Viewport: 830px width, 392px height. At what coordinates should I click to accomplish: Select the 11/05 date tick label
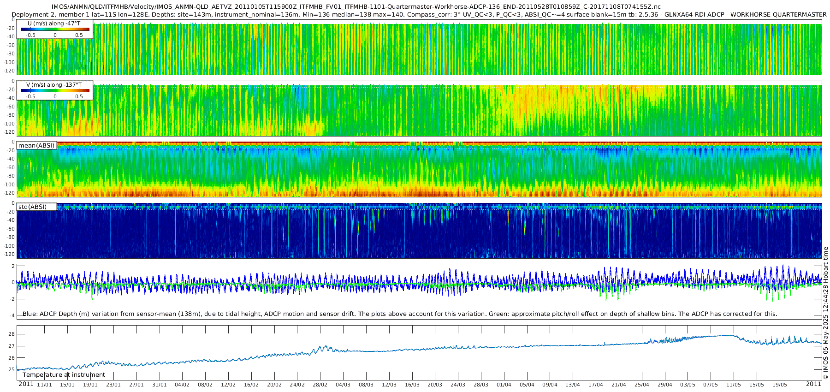tap(733, 385)
